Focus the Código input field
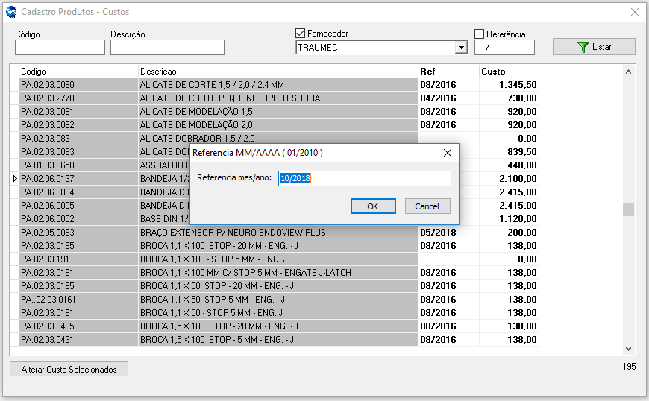Screen dimensions: 649x401 [60, 48]
